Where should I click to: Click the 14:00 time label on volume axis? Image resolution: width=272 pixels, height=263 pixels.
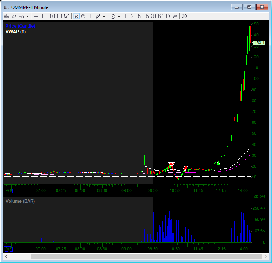(242, 249)
